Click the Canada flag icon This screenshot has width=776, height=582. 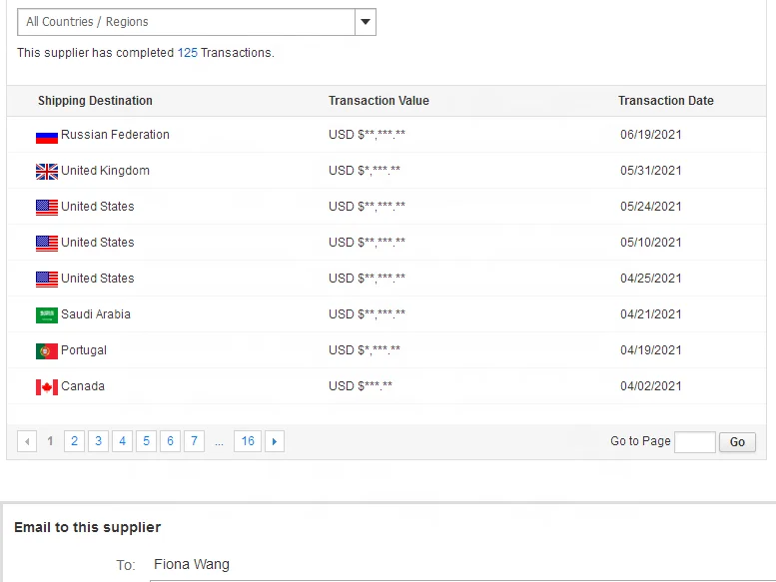[x=47, y=387]
